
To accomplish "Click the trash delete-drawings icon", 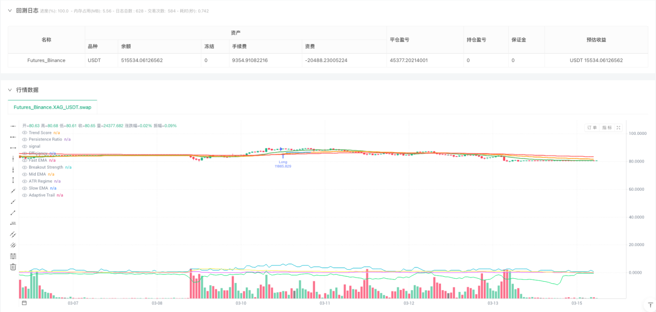I will pos(13,267).
